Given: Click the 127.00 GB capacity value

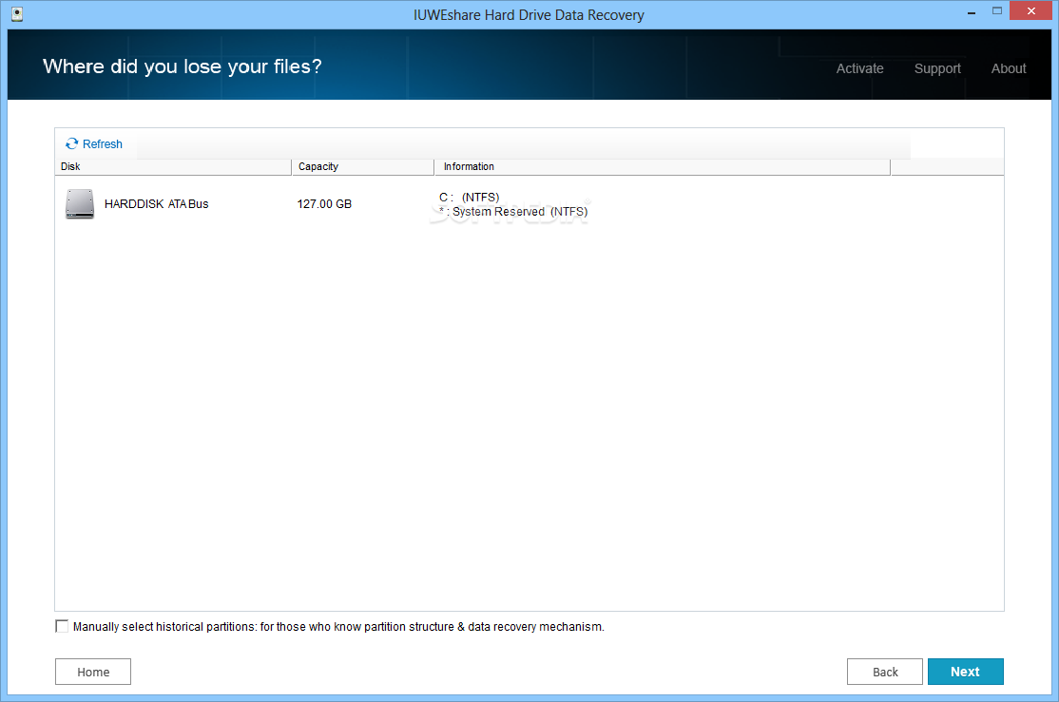Looking at the screenshot, I should pyautogui.click(x=324, y=204).
